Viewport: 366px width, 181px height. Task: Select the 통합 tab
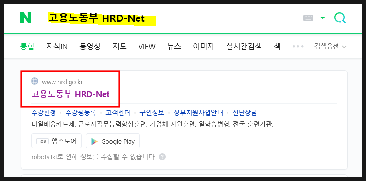coord(27,46)
